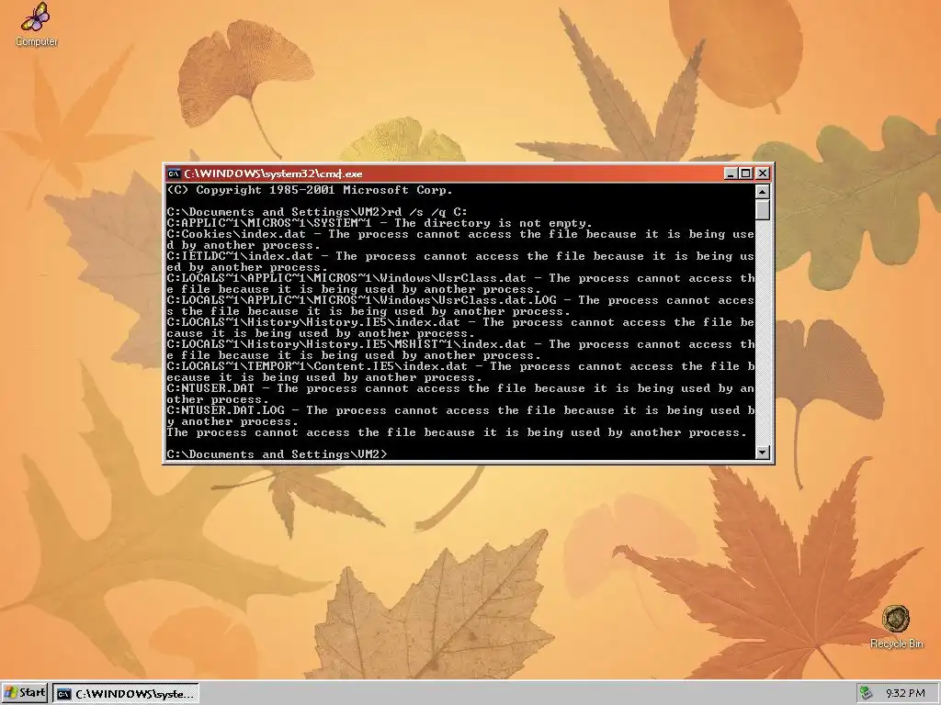
Task: Click the system tray network icon
Action: click(x=866, y=693)
